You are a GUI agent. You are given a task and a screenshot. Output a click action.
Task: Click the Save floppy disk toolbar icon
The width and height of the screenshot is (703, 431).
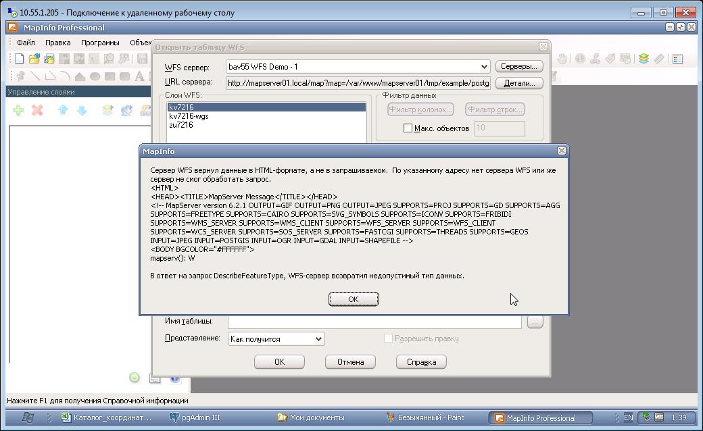[x=142, y=59]
